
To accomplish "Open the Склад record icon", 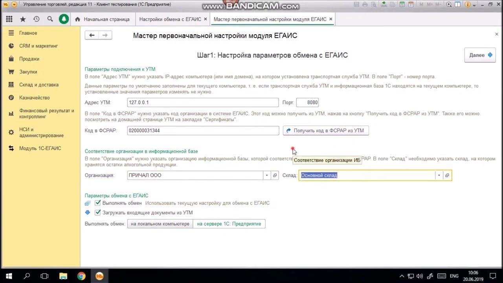I will 447,175.
